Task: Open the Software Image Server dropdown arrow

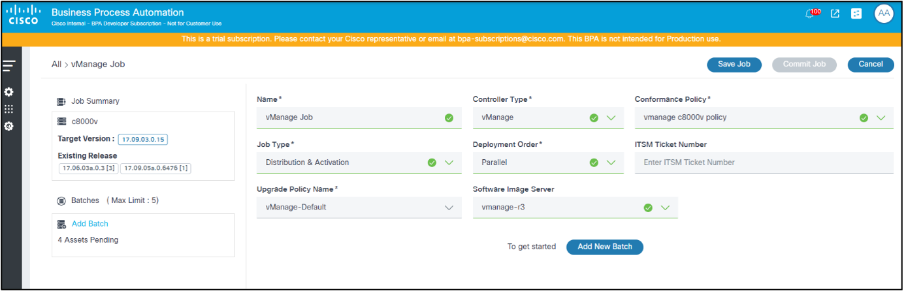Action: pyautogui.click(x=666, y=208)
